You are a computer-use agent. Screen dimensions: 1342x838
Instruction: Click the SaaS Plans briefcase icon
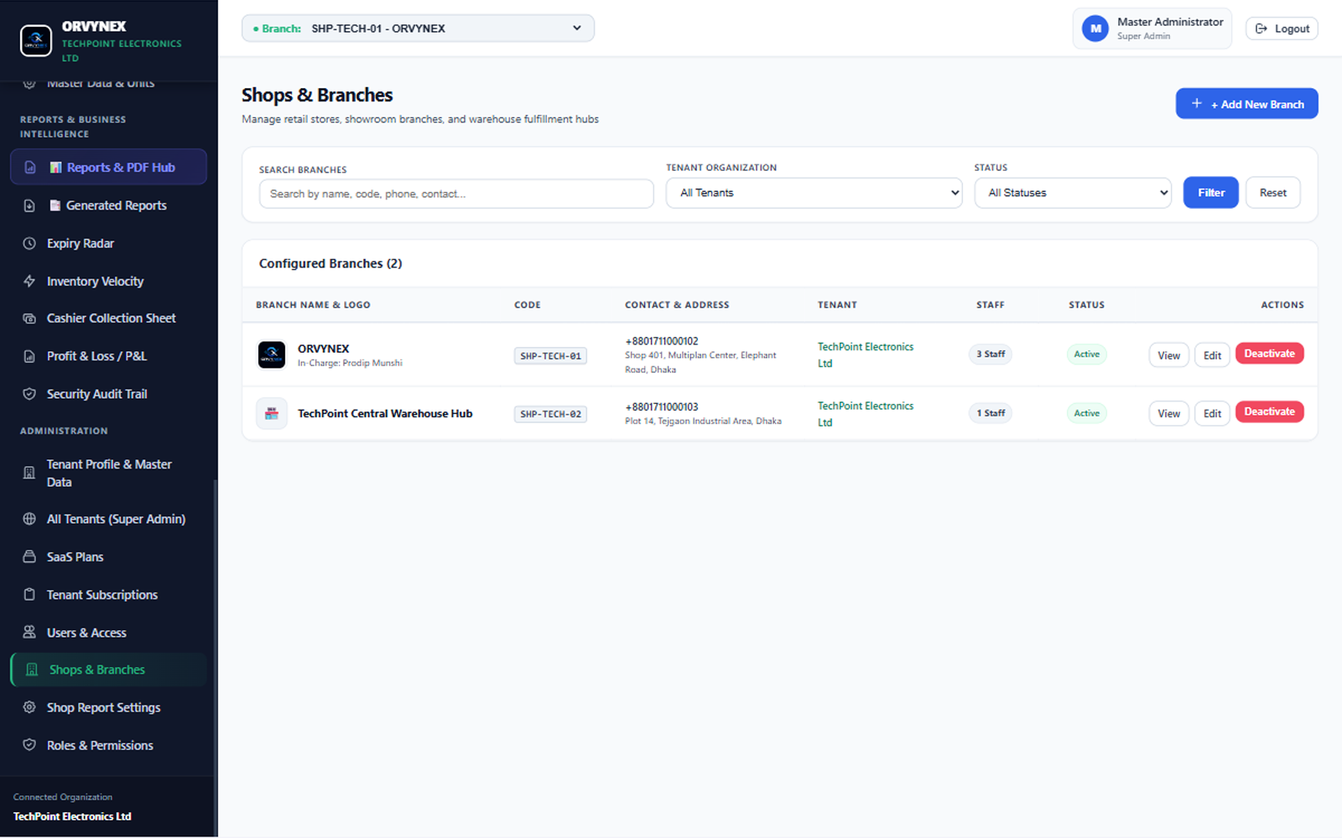point(29,556)
